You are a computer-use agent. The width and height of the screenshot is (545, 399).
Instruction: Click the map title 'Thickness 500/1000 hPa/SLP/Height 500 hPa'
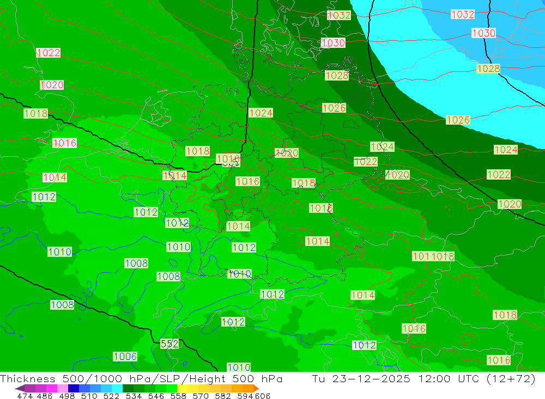pyautogui.click(x=141, y=378)
